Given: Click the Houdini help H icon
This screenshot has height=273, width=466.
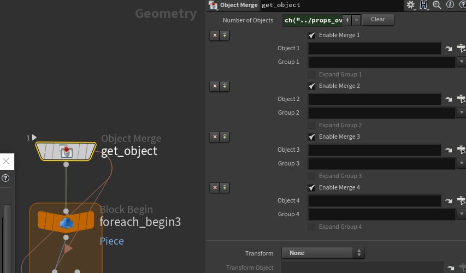Looking at the screenshot, I should [423, 5].
